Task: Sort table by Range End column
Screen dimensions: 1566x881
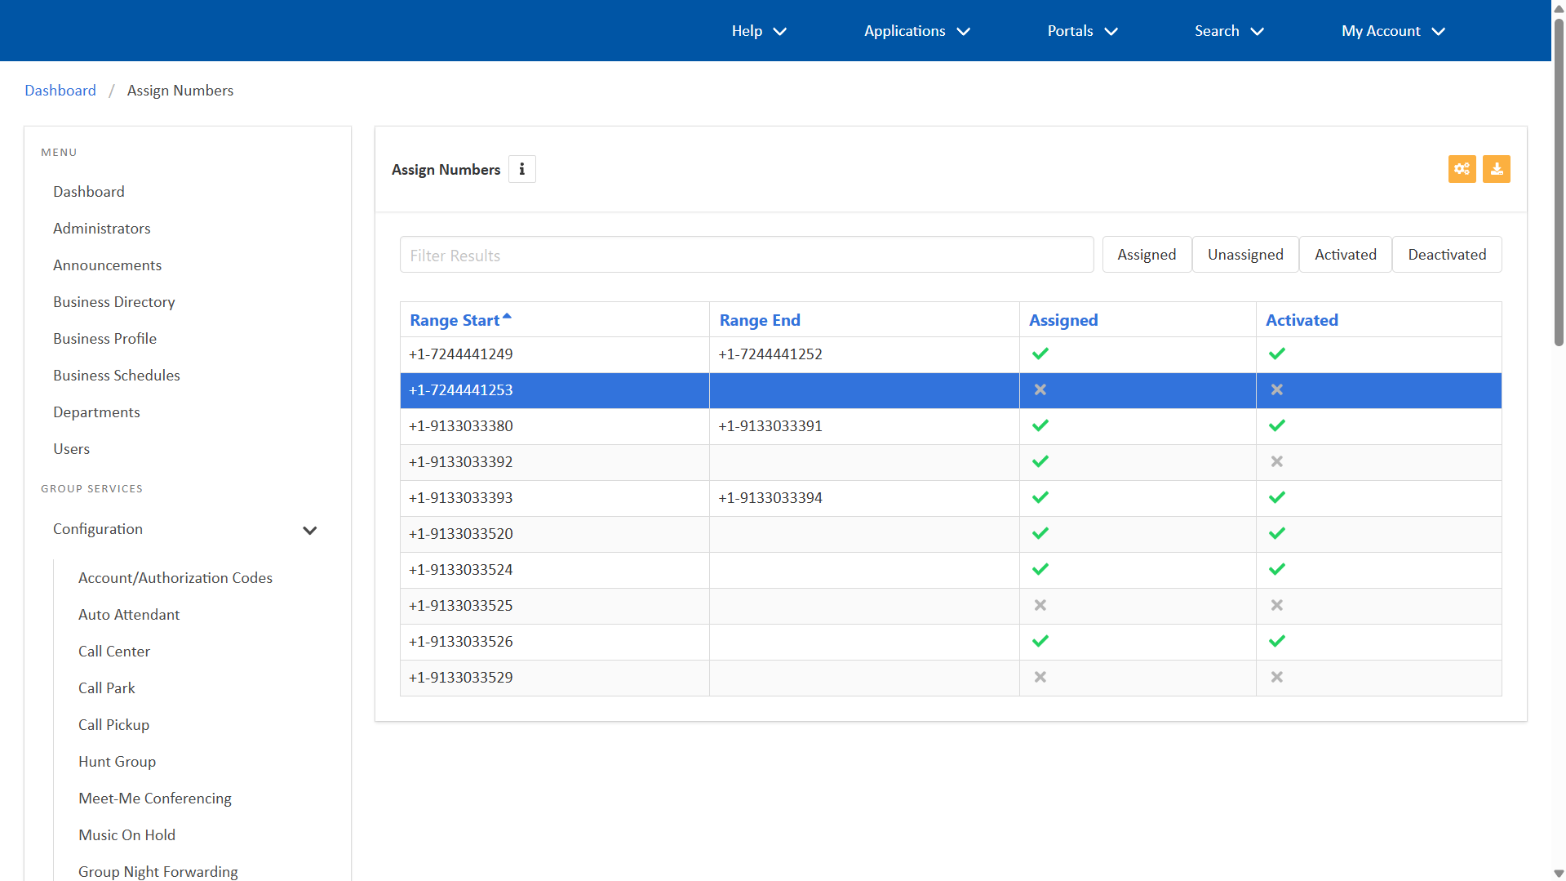Action: click(759, 320)
